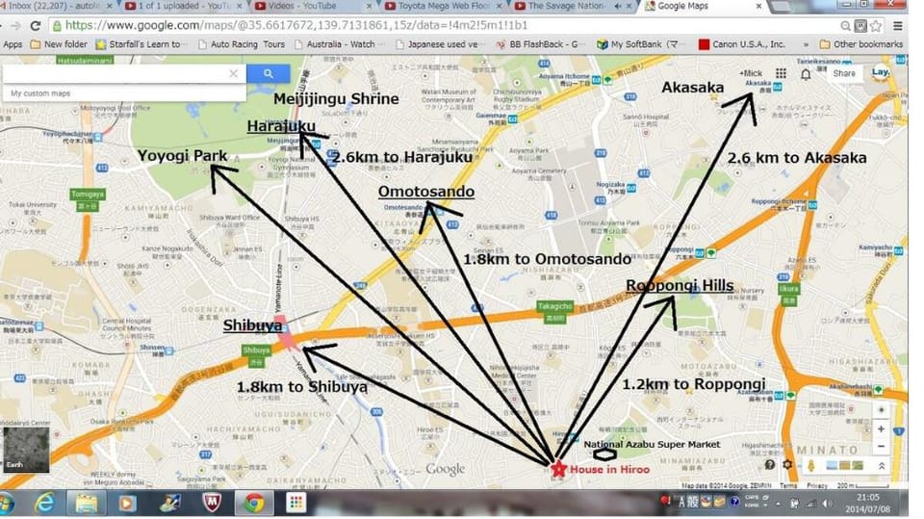
Task: Clear the map search box with X
Action: pos(233,73)
